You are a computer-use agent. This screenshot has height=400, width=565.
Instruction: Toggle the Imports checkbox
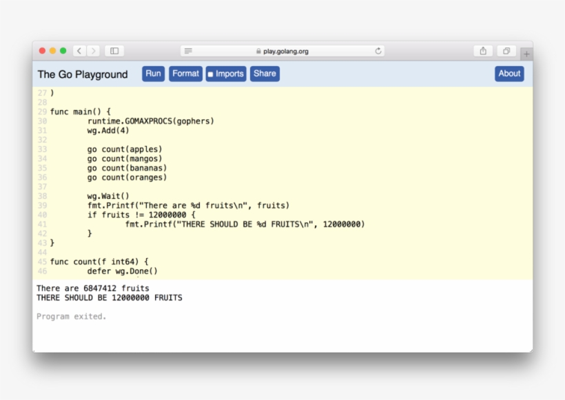(210, 74)
